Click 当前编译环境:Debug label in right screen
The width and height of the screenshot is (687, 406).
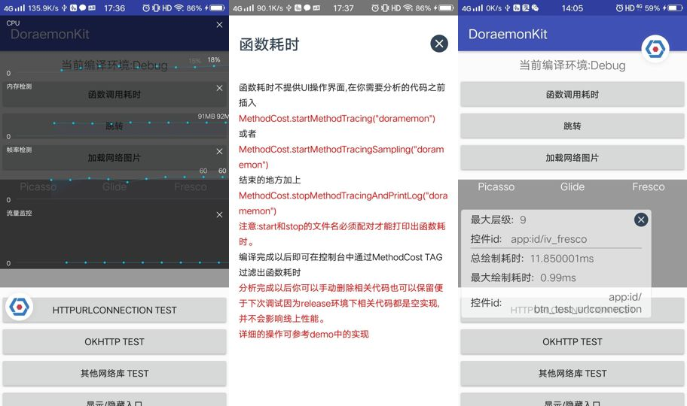click(572, 65)
